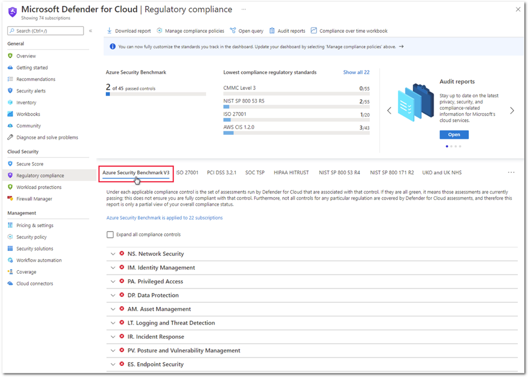Viewport: 528px width, 378px height.
Task: Click the Open button under Audit reports
Action: coord(454,134)
